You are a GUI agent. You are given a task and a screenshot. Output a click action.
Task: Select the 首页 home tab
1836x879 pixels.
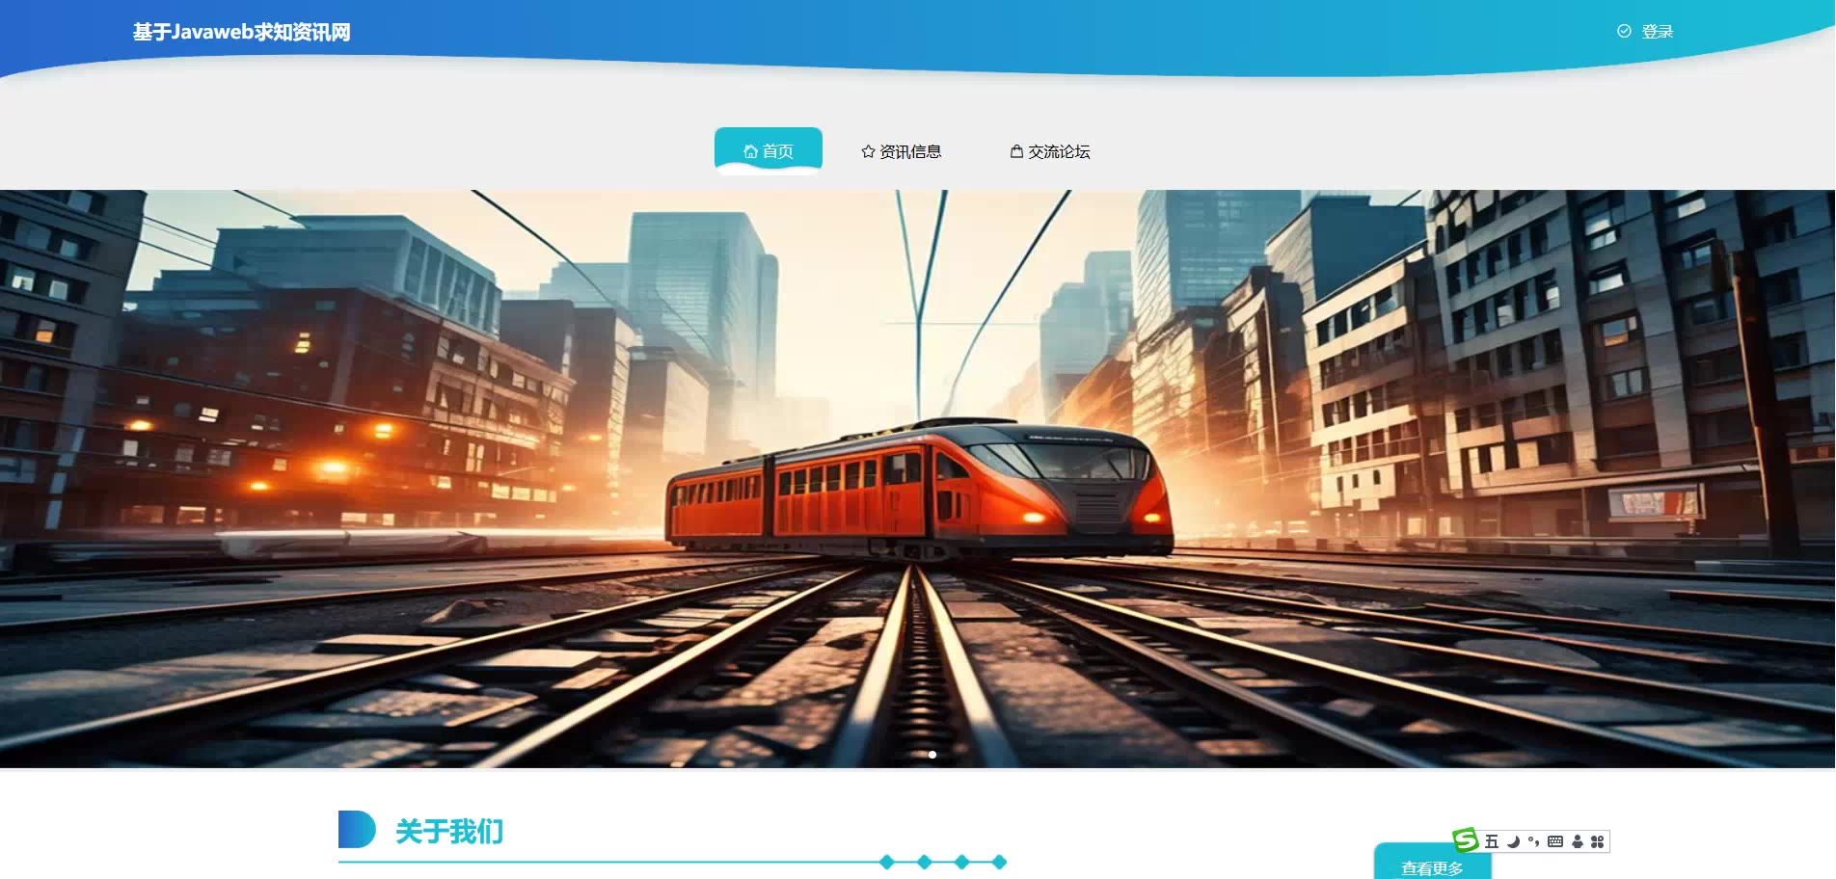click(769, 151)
